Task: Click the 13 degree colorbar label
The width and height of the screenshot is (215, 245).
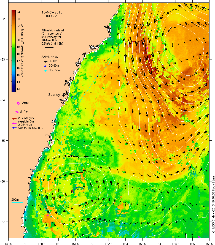Action: [18, 89]
